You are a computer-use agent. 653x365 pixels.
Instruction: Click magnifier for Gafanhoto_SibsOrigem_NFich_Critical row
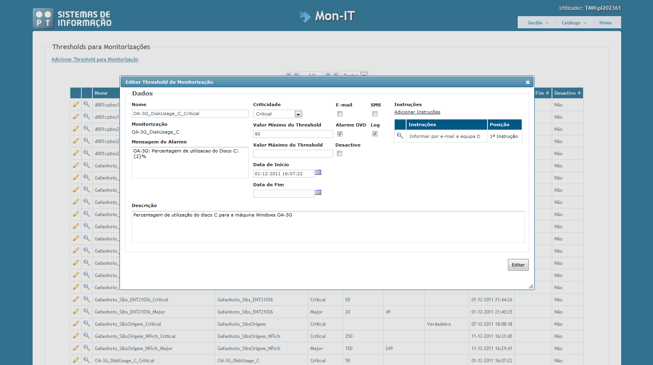tap(87, 336)
